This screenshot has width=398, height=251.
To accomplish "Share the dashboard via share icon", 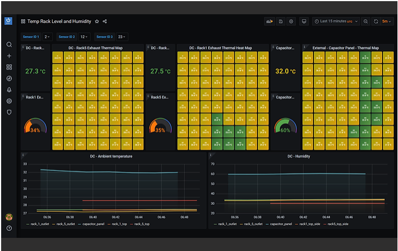I will 104,22.
